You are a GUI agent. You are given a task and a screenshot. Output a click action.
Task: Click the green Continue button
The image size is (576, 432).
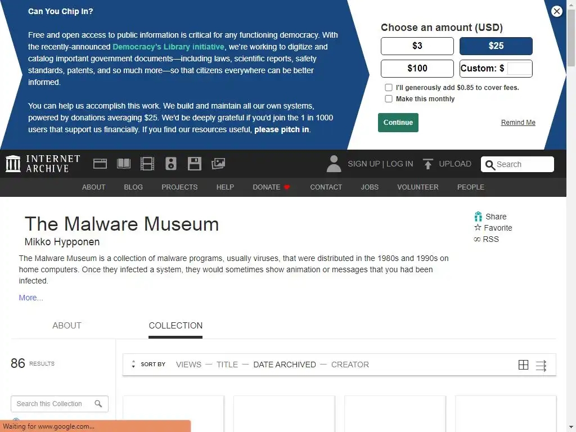(398, 123)
